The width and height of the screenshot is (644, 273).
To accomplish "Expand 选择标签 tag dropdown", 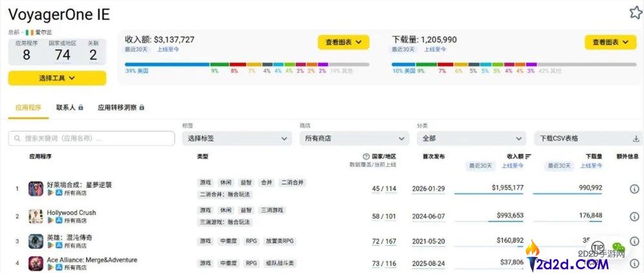I will 237,139.
